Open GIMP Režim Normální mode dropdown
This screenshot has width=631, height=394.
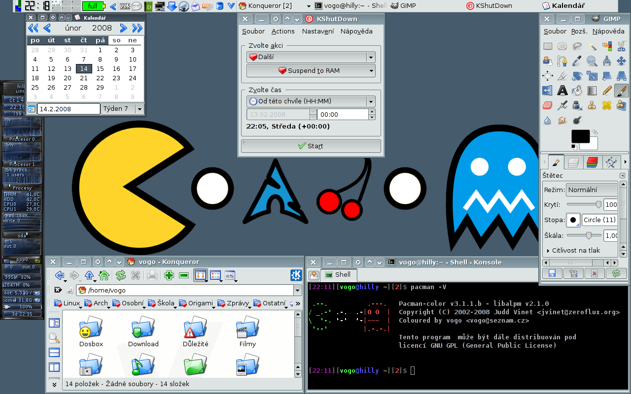(x=592, y=190)
